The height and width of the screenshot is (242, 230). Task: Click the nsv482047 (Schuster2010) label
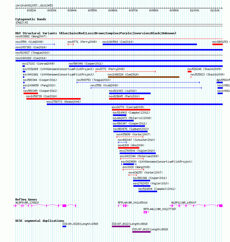click(x=136, y=140)
